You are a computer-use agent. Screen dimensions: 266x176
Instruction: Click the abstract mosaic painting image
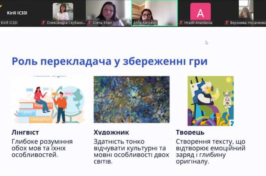(x=131, y=99)
